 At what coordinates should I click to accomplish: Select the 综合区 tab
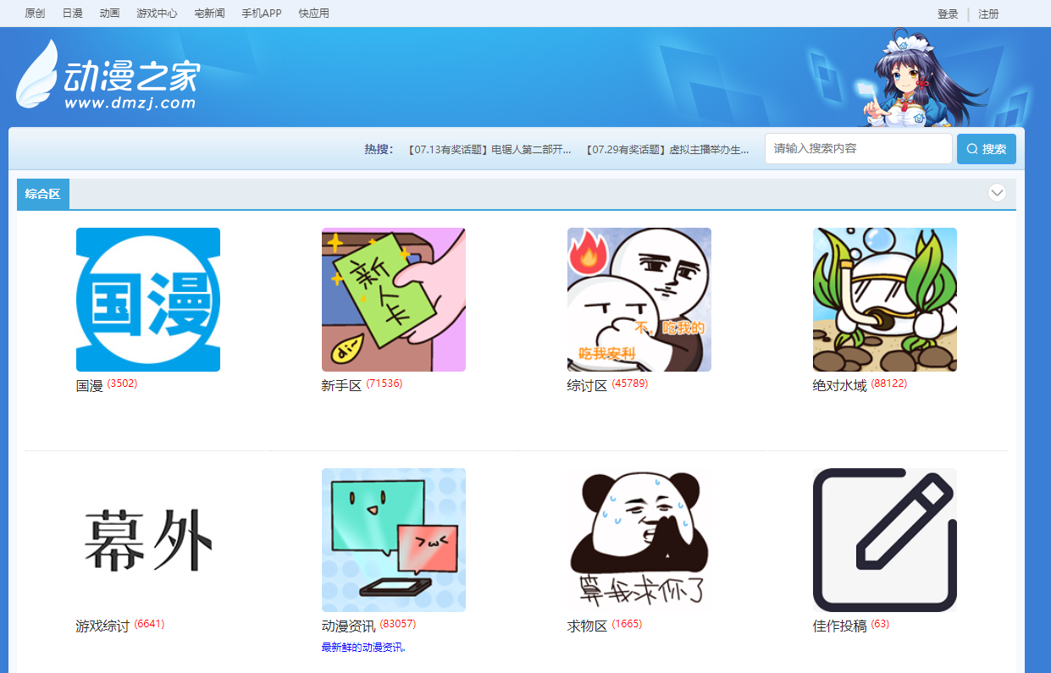click(x=43, y=194)
